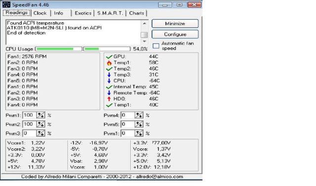Adjust the Pwm2 spinner arrows
The width and height of the screenshot is (316, 186).
pyautogui.click(x=40, y=124)
